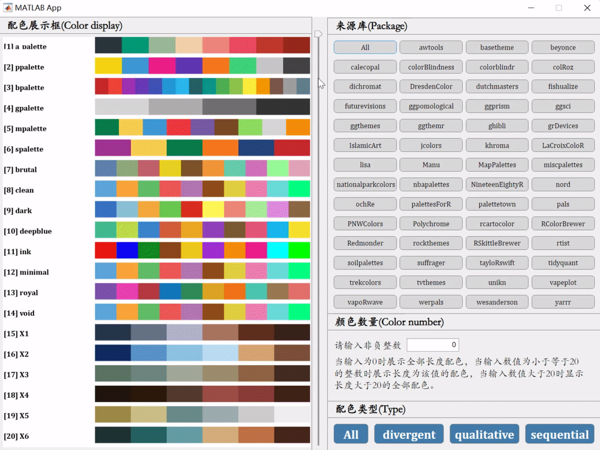Filter by sequential palette type
Screen dimensions: 600x450
560,434
